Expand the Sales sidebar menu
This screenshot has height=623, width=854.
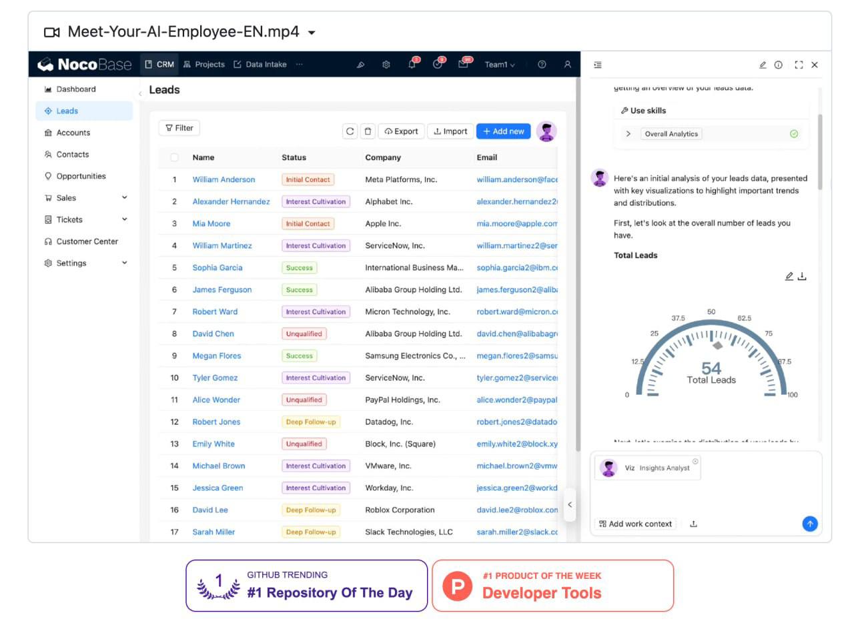coord(124,198)
